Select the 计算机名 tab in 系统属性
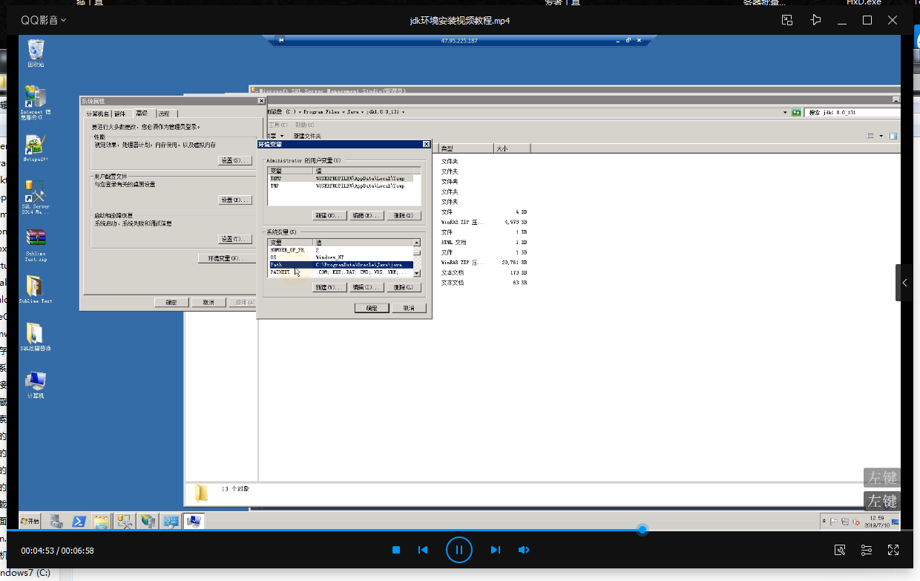Viewport: 920px width, 581px height. [97, 114]
